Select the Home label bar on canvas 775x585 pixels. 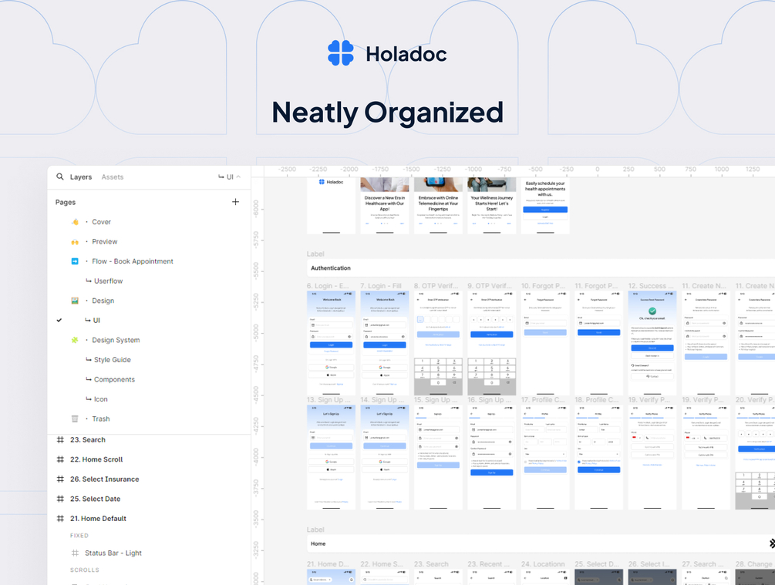tap(541, 543)
